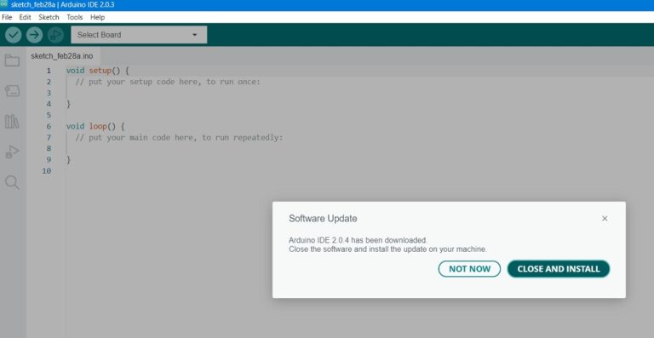Click the CLOSE AND INSTALL button
654x338 pixels.
click(x=559, y=269)
